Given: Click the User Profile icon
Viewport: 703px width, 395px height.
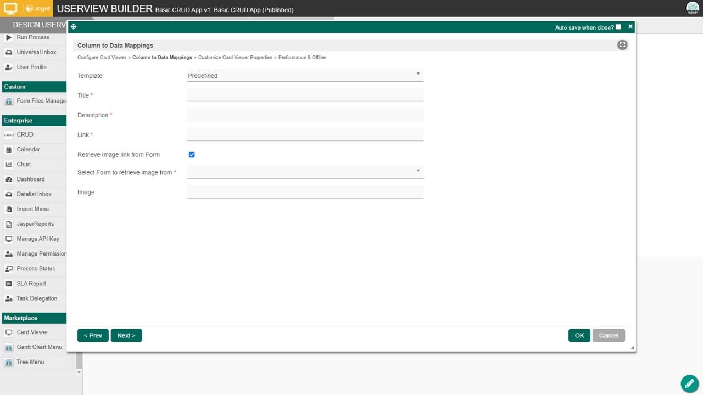Looking at the screenshot, I should 9,67.
